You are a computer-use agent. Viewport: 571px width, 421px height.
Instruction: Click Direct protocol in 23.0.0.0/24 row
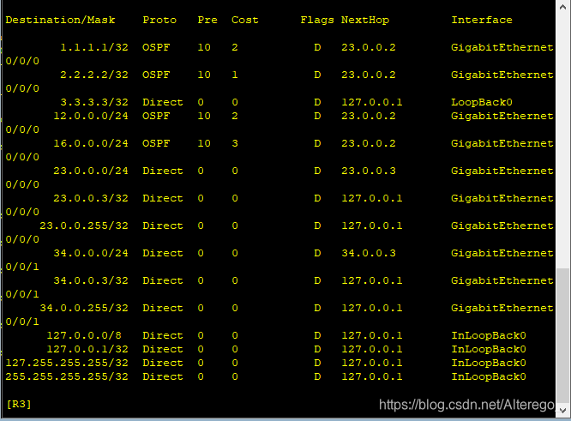pyautogui.click(x=163, y=171)
